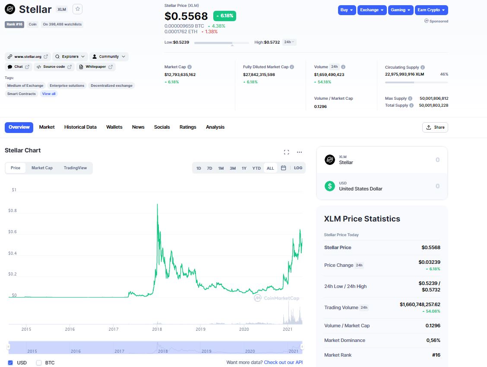The width and height of the screenshot is (487, 367).
Task: Click the low-high price range bar
Action: (x=221, y=43)
